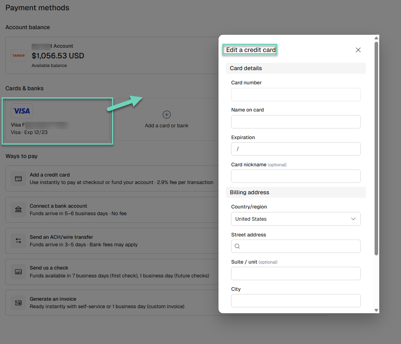Select Connect a bank account option
This screenshot has width=401, height=344.
click(112, 210)
